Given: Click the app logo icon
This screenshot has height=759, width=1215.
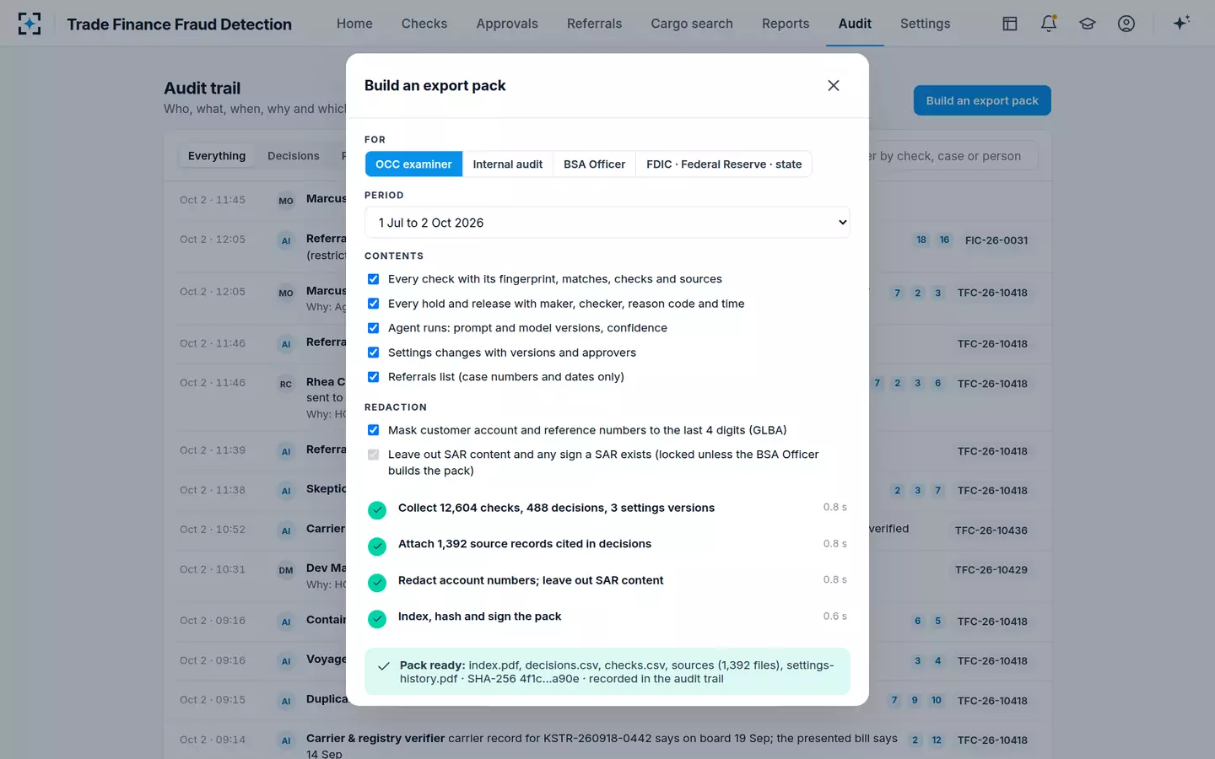Looking at the screenshot, I should (x=30, y=24).
